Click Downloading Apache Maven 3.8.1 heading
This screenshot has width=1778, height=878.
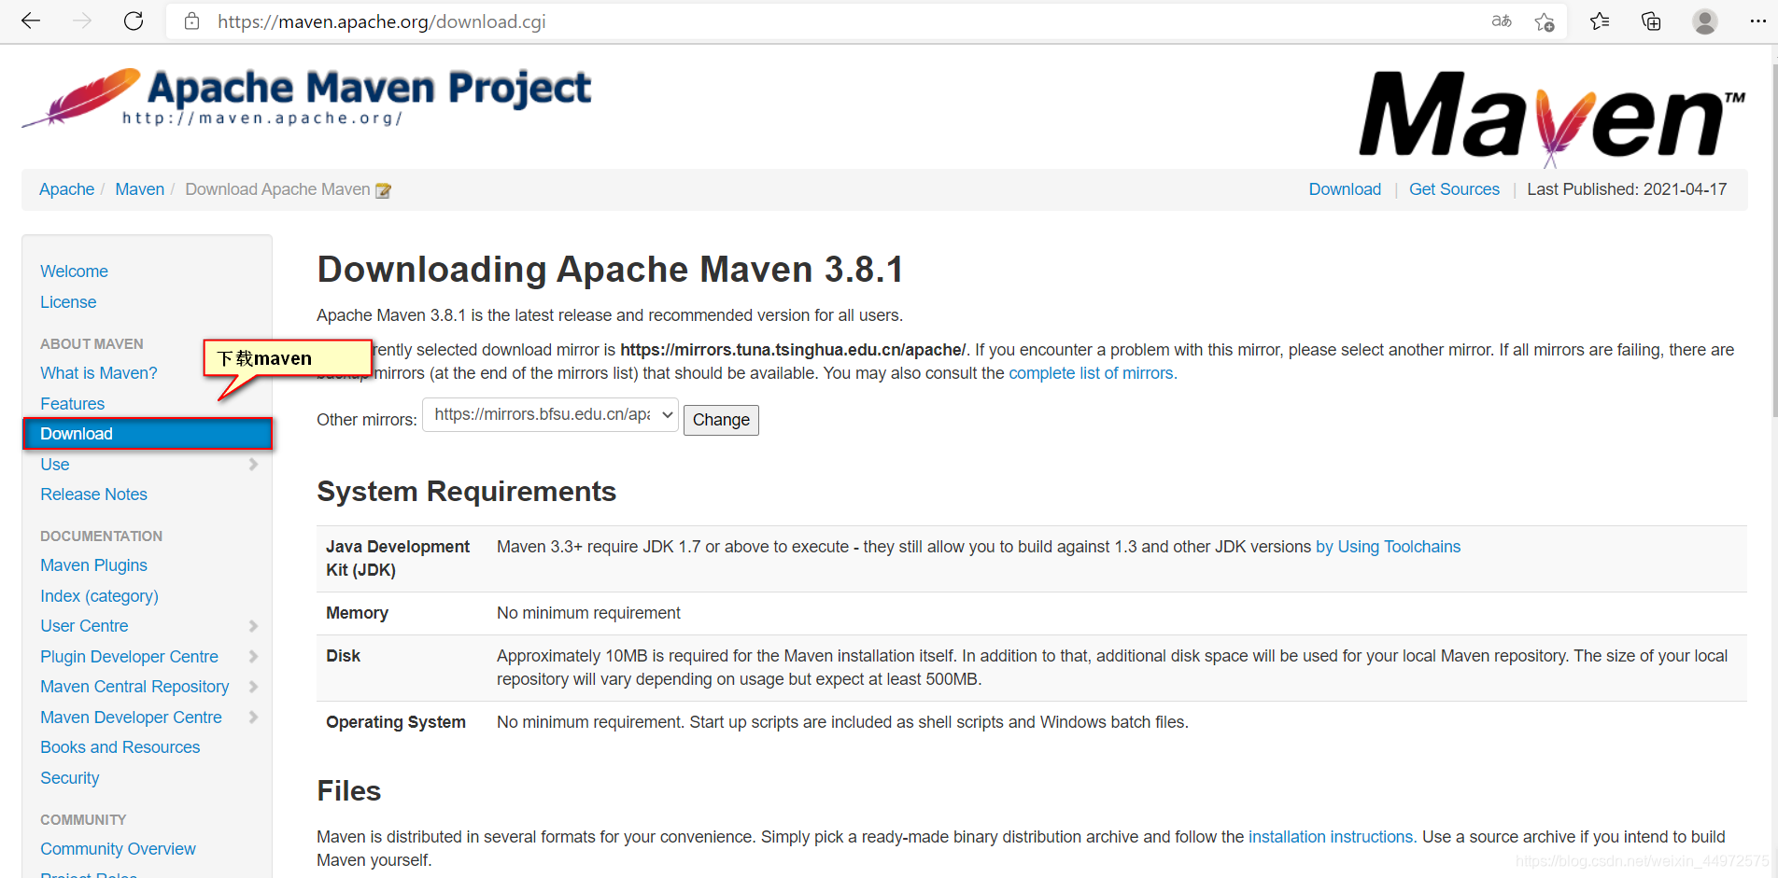pyautogui.click(x=611, y=270)
